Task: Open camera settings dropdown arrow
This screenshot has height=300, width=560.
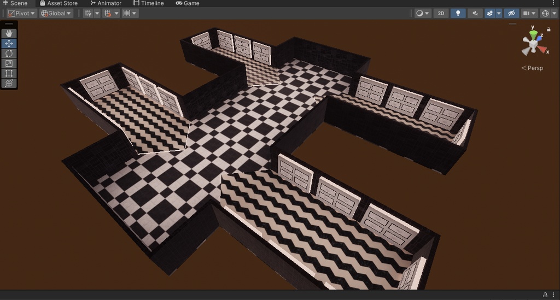Action: (x=534, y=13)
